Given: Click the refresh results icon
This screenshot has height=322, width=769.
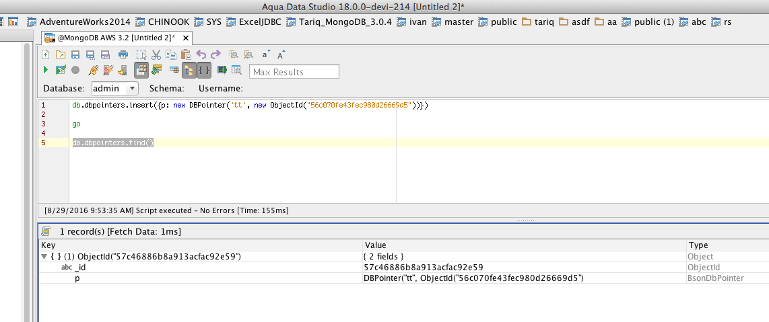Looking at the screenshot, I should pos(156,70).
